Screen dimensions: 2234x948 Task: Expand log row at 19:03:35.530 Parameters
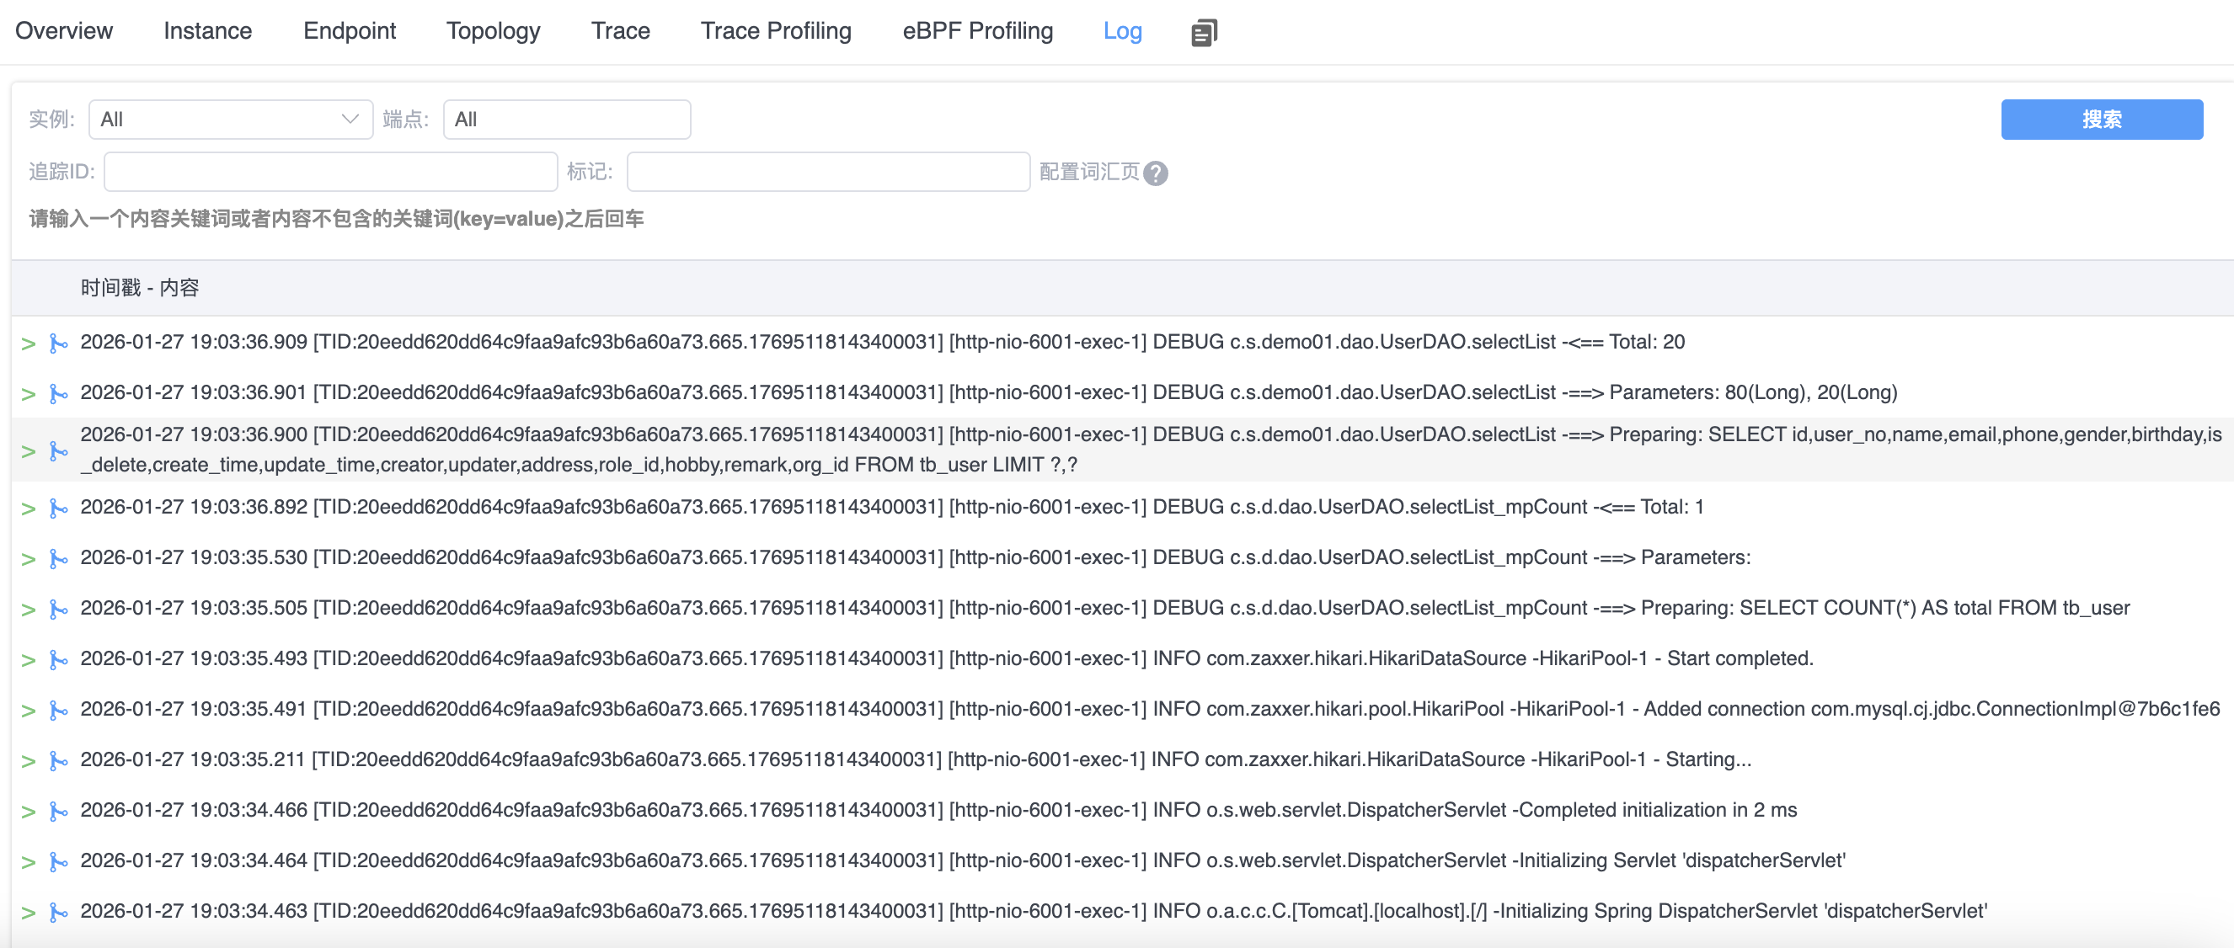click(28, 559)
